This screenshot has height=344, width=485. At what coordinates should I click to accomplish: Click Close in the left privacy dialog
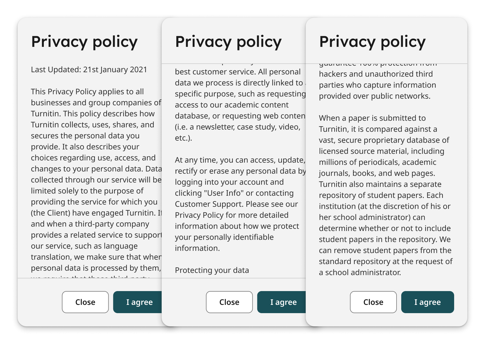click(85, 302)
